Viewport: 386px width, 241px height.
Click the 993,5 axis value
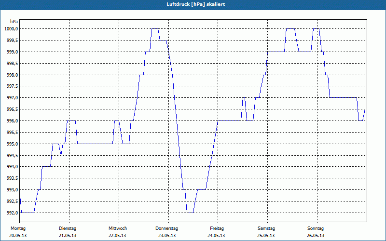[x=12, y=178]
